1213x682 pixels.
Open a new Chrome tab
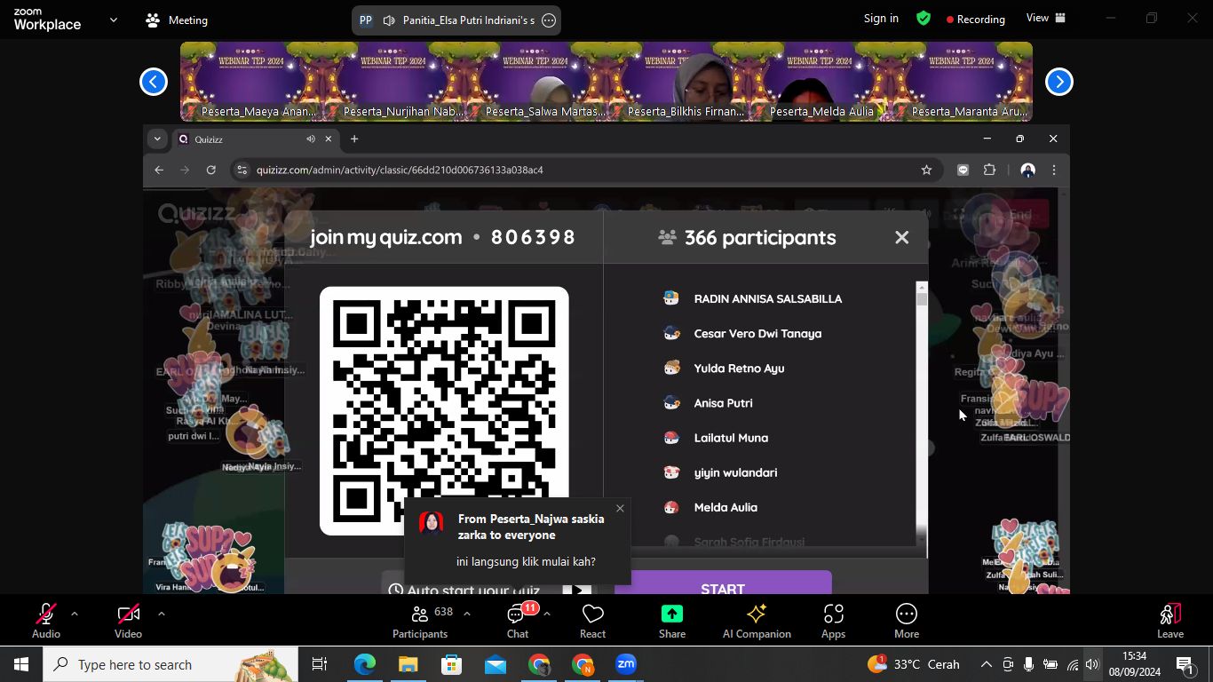(x=354, y=139)
